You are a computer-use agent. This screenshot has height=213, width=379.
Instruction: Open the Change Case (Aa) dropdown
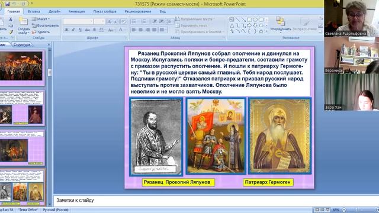pos(111,30)
